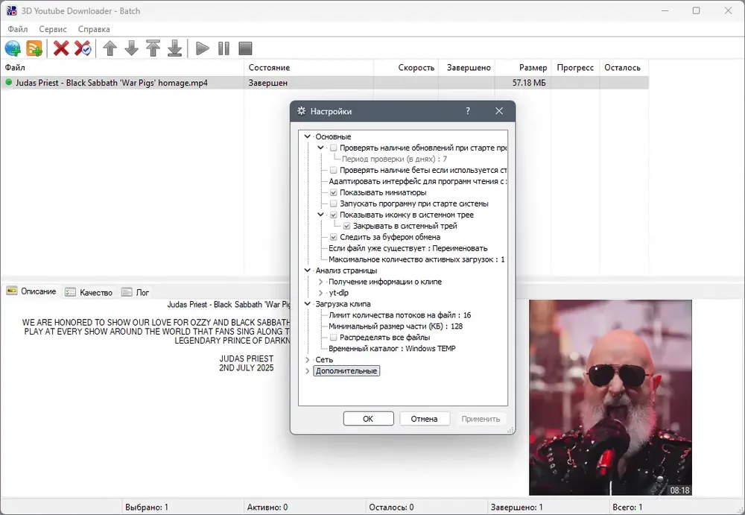Screen dimensions: 745x515
Task: Expand the Сеть section
Action: click(308, 360)
